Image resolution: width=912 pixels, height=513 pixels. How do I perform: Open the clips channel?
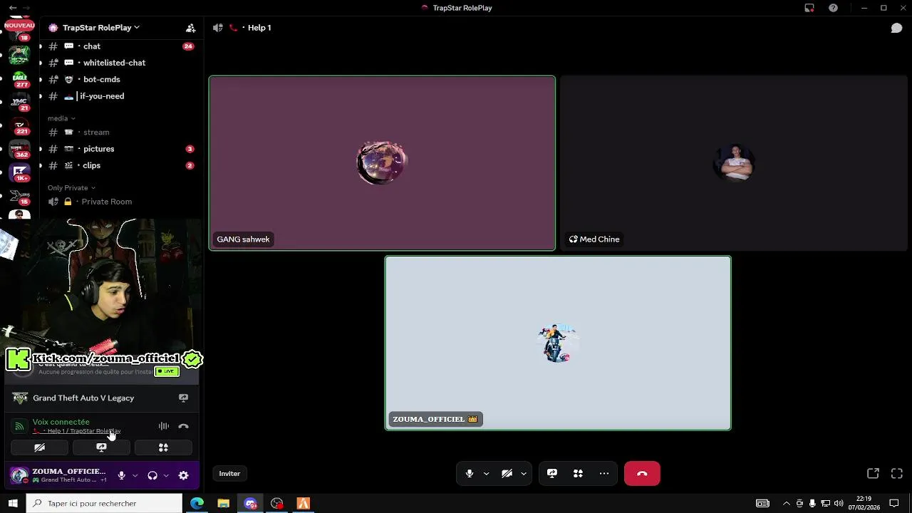[118, 165]
